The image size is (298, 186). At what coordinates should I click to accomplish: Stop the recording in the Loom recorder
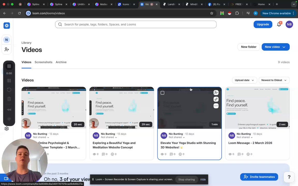click(x=9, y=66)
